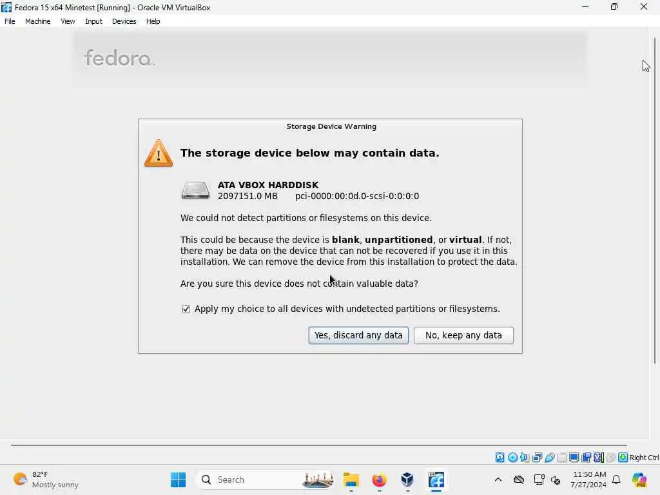Click the 2097151.0 MB size text

[247, 196]
